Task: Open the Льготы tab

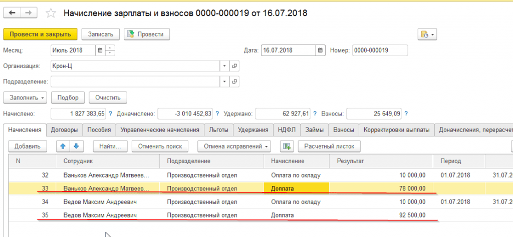Action: (218, 129)
